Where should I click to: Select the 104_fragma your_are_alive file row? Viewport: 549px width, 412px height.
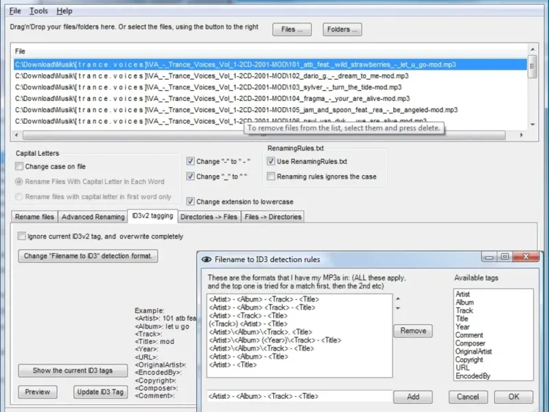[270, 98]
